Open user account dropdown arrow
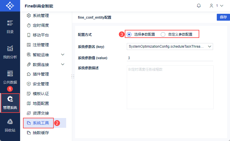 [222, 6]
